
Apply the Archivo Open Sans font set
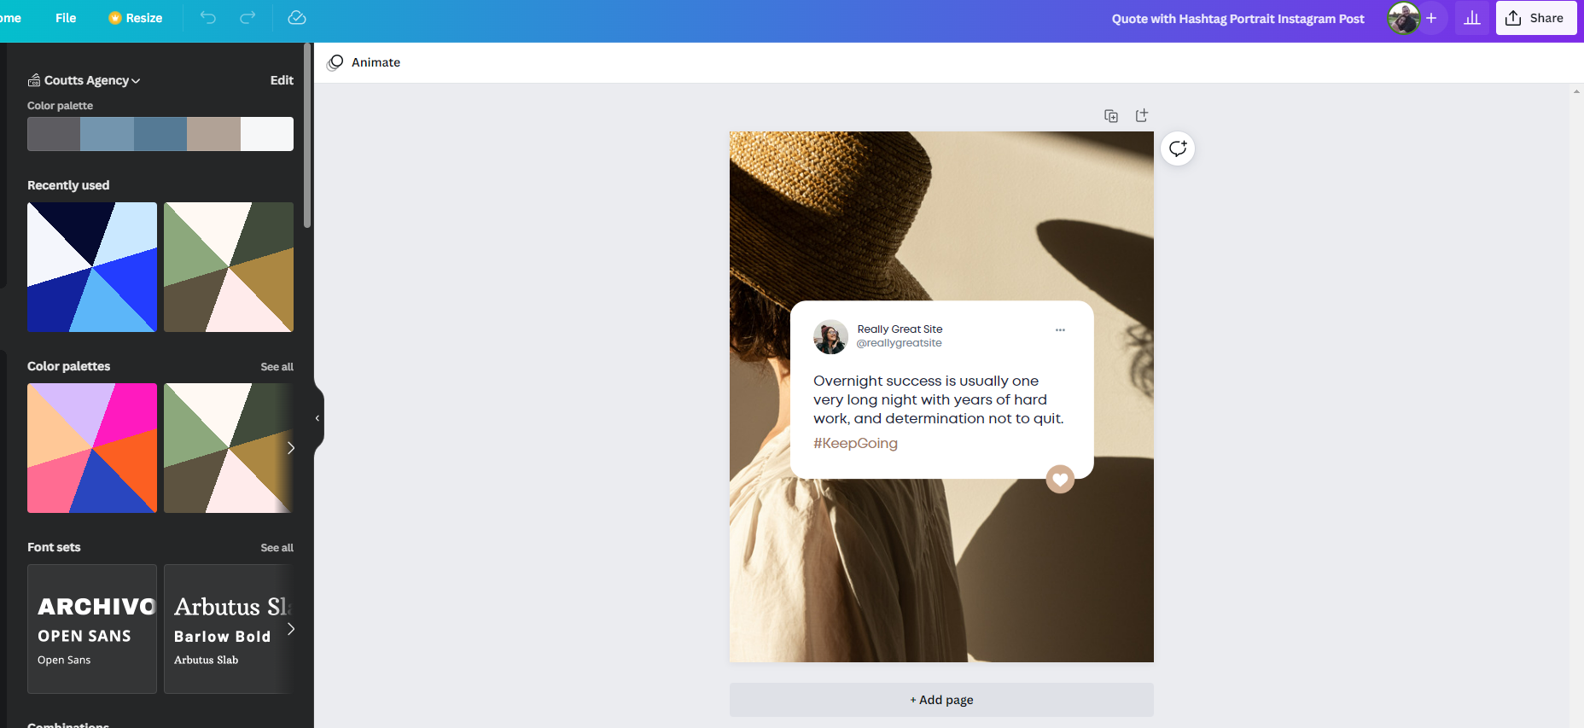tap(92, 629)
